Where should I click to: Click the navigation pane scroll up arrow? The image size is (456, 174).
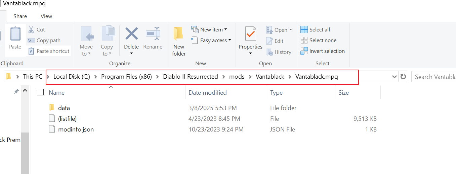click(x=25, y=90)
